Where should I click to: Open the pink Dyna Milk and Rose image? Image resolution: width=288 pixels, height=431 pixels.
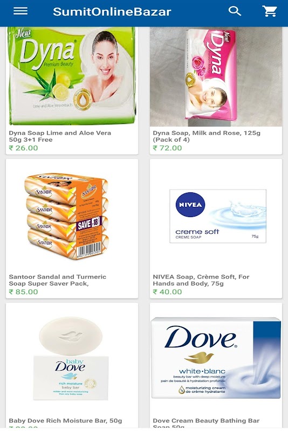coord(216,77)
